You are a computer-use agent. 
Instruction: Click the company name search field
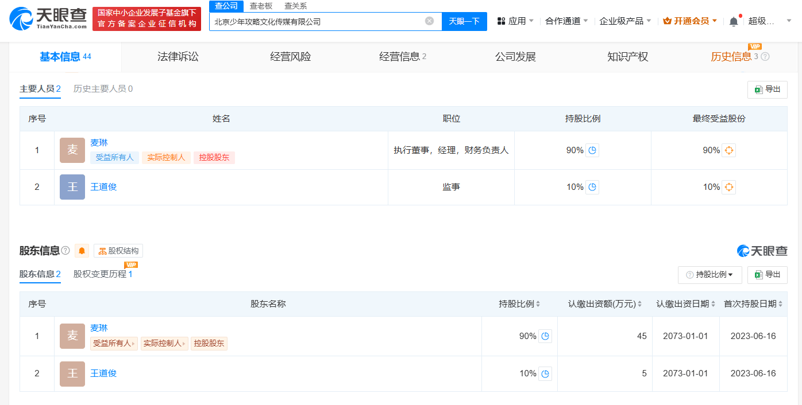pyautogui.click(x=316, y=21)
